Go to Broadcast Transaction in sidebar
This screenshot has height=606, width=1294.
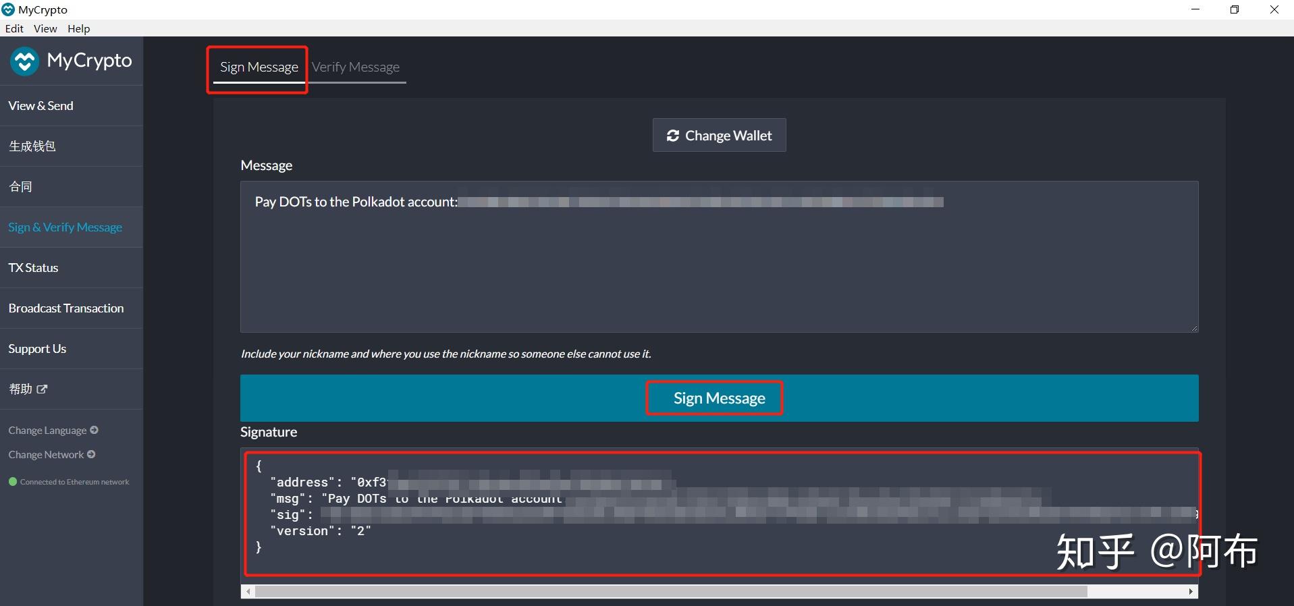point(66,308)
